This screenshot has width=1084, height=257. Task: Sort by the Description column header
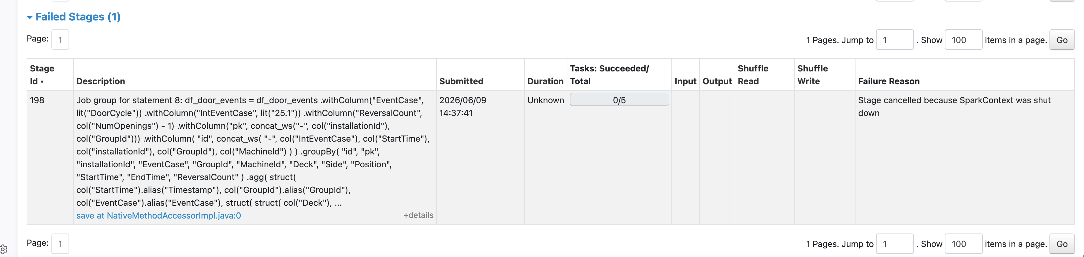(101, 81)
